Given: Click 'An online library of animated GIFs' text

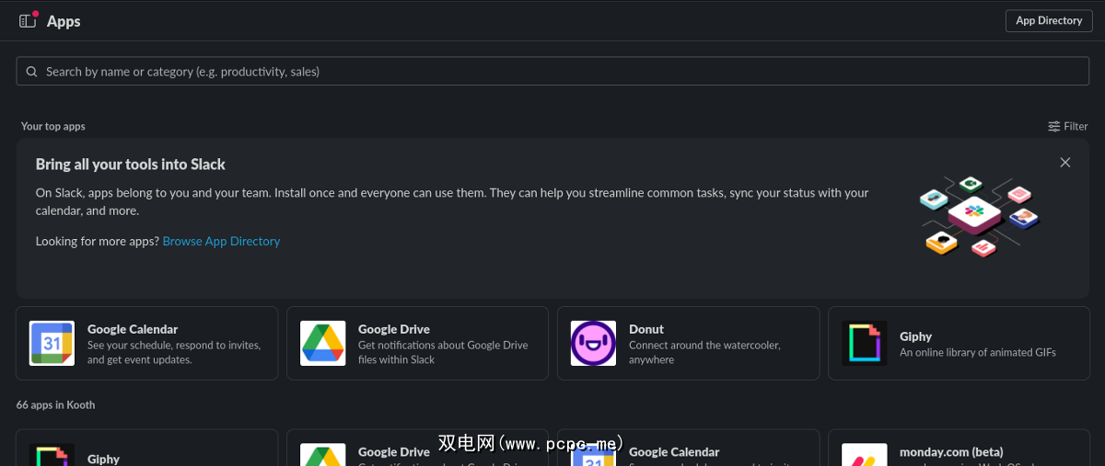Looking at the screenshot, I should (978, 352).
